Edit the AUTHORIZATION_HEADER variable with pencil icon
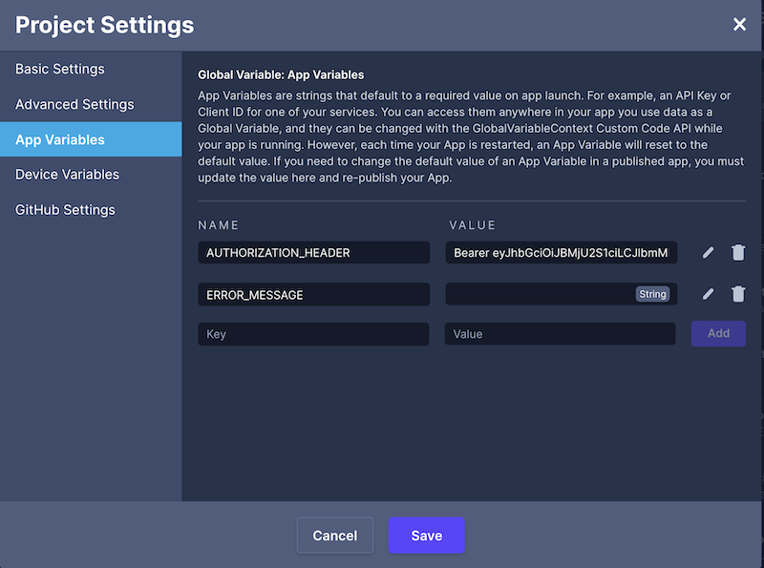This screenshot has width=764, height=568. (708, 252)
